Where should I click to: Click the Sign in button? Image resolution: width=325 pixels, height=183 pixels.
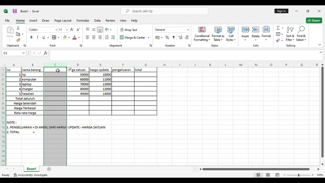281,11
